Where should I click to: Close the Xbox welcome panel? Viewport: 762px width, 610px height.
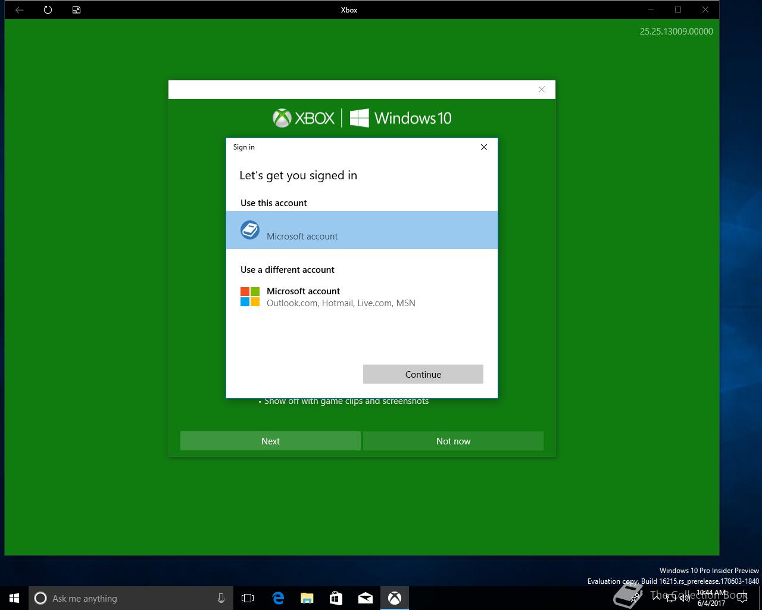click(542, 89)
